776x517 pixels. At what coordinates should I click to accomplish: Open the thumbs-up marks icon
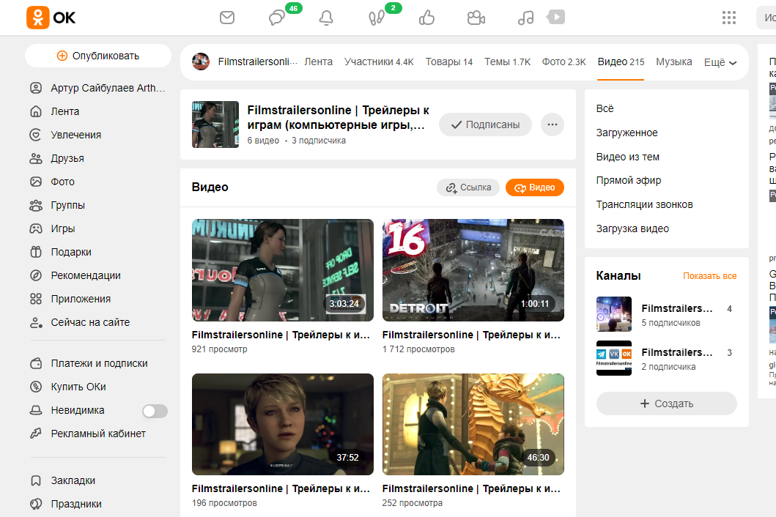pos(426,18)
